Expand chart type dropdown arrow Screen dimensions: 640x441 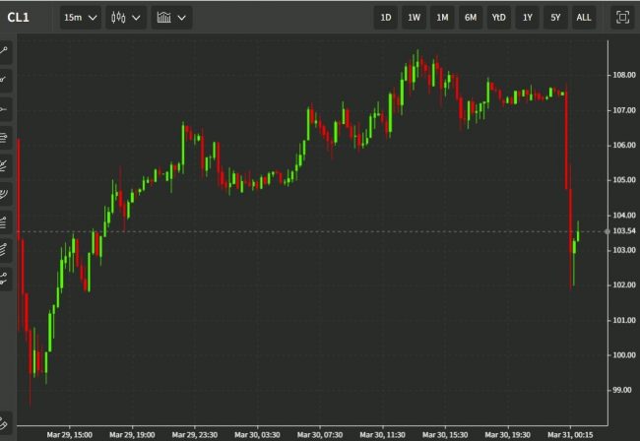[137, 18]
